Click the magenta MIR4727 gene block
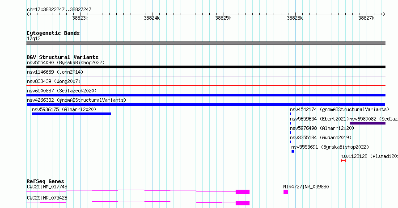398x208 pixels. coord(286,192)
